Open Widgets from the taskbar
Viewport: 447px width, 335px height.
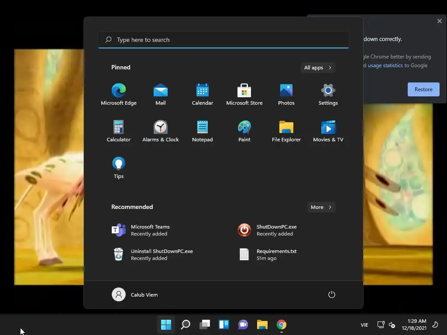(224, 325)
